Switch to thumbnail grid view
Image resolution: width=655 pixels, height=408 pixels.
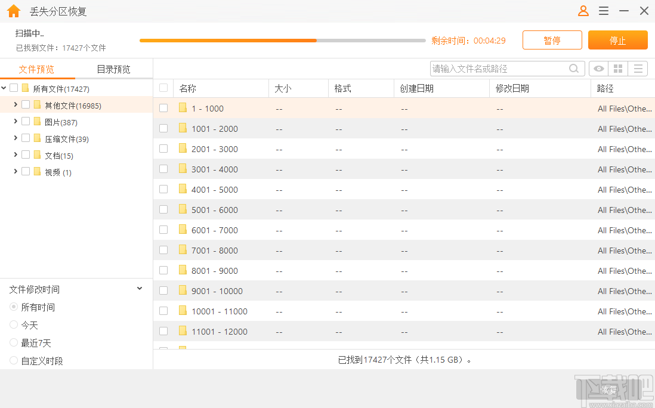(x=618, y=69)
